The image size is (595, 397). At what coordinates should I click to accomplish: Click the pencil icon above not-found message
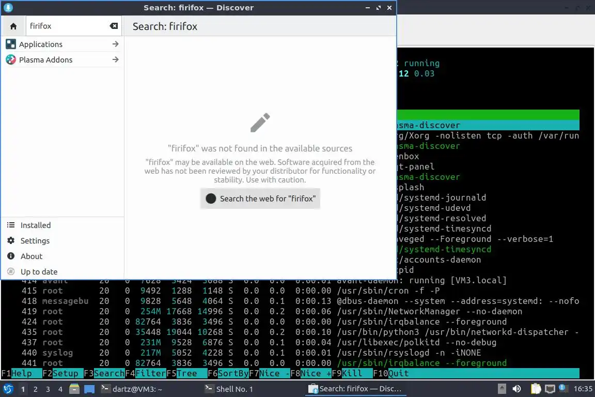point(260,123)
